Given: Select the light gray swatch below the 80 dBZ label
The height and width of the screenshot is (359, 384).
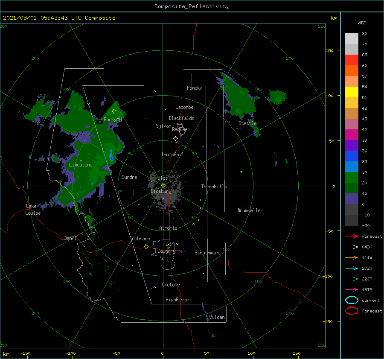Looking at the screenshot, I should 352,39.
